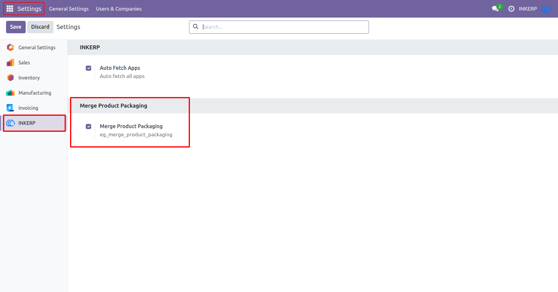558x292 pixels.
Task: Open the activities clock icon
Action: pos(511,9)
